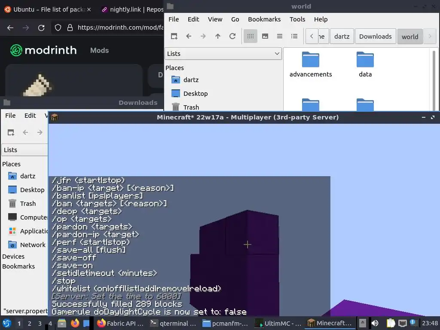440x330 pixels.
Task: Open the File menu in the Downloads window
Action: [x=10, y=115]
